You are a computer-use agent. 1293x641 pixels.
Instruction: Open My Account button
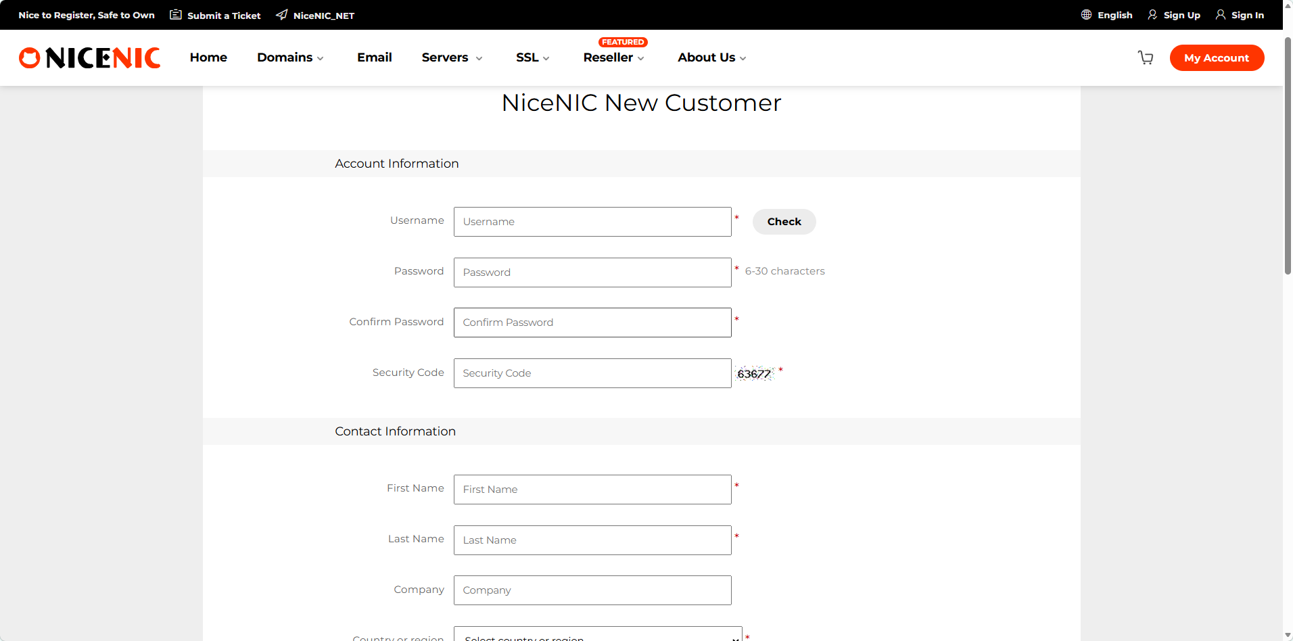coord(1216,58)
